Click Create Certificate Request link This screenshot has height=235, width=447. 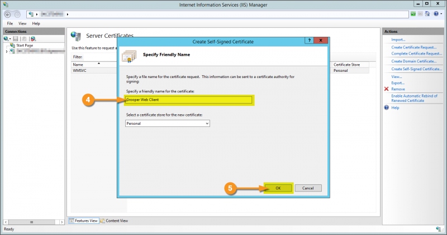pyautogui.click(x=413, y=47)
